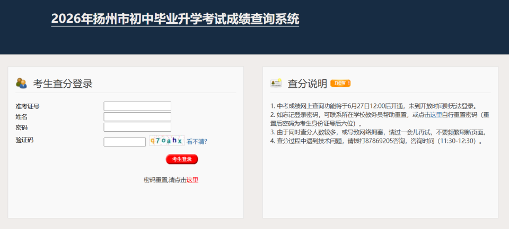Click instruction 1 about 6月27日12:00 opening
Screen dimensions: 509x229
(x=374, y=106)
